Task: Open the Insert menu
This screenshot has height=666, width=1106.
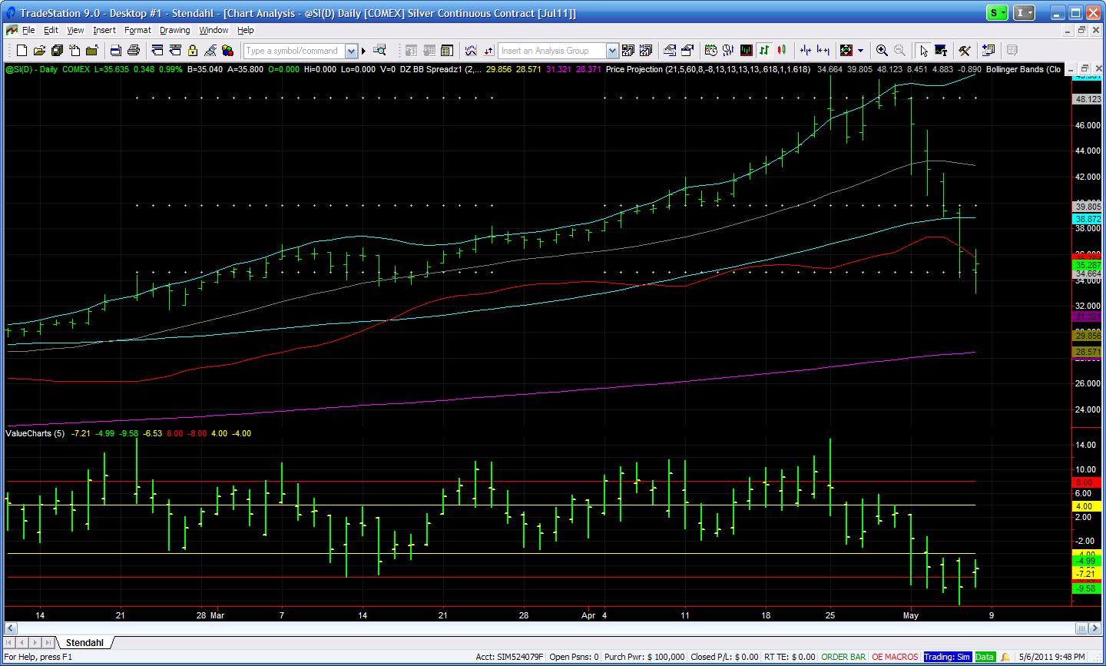Action: click(x=104, y=30)
